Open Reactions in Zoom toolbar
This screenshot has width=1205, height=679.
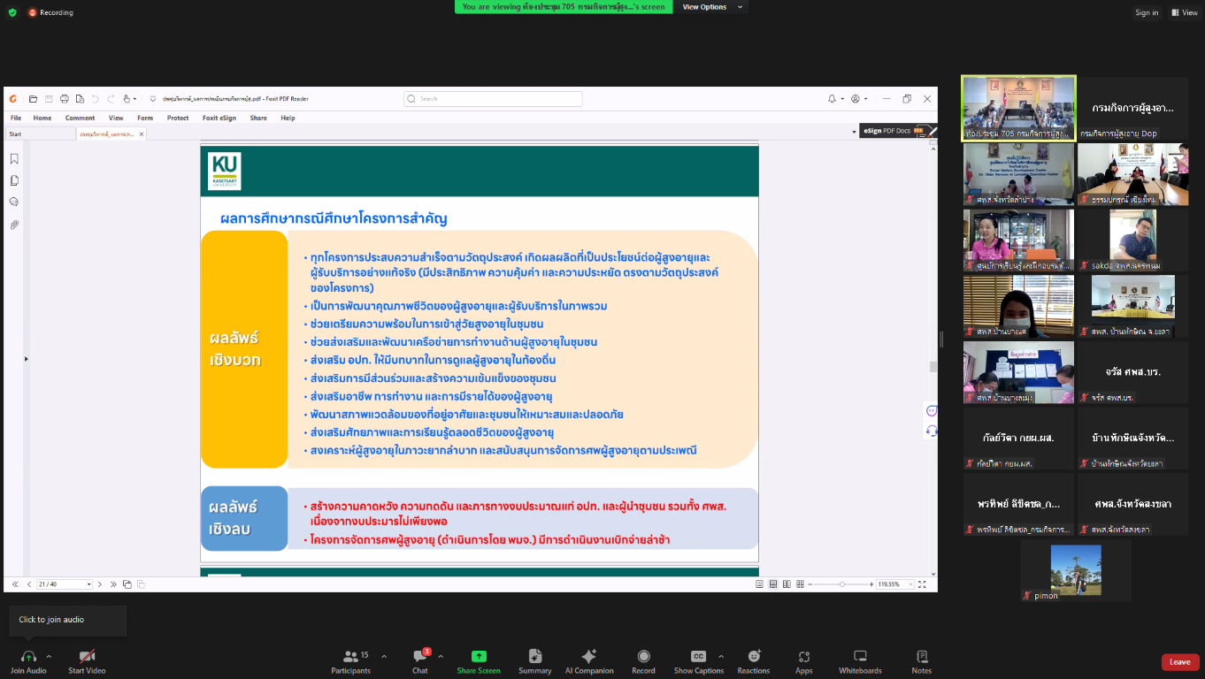(754, 661)
